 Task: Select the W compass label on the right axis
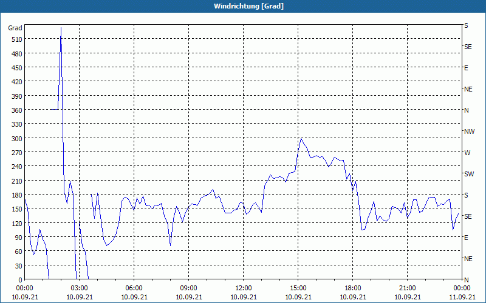(x=467, y=153)
